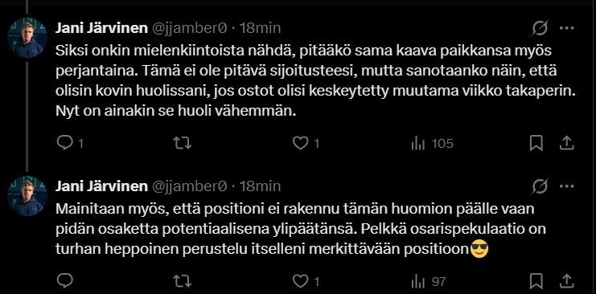Click Grok icon on first tweet
The height and width of the screenshot is (294, 596).
point(541,28)
